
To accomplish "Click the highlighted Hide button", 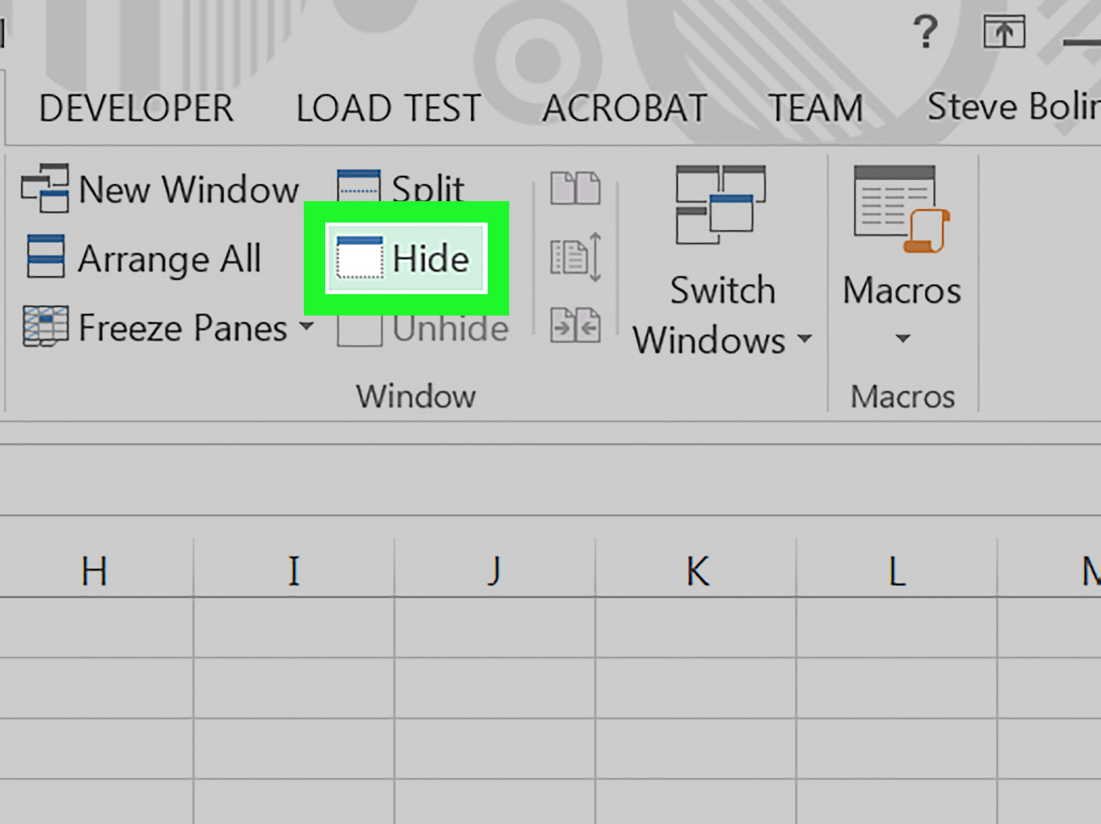I will pyautogui.click(x=406, y=259).
